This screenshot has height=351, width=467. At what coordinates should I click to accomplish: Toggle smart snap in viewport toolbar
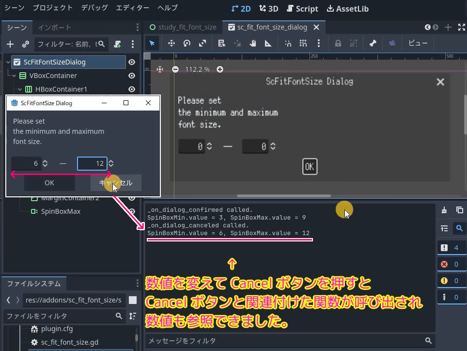[288, 43]
